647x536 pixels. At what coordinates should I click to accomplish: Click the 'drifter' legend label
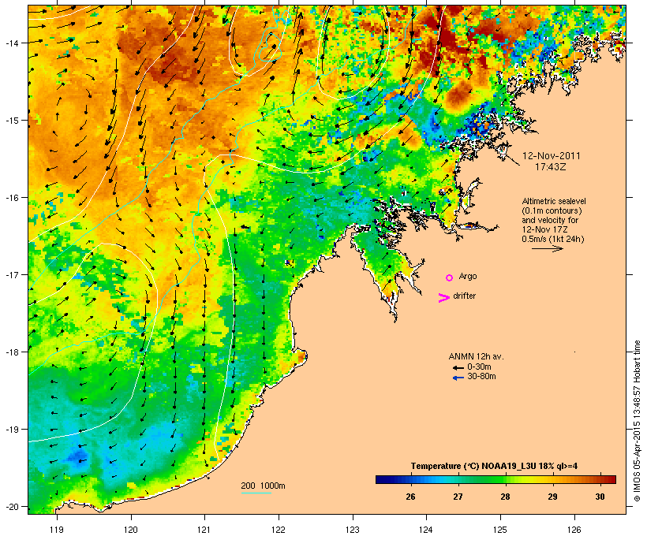coord(464,296)
